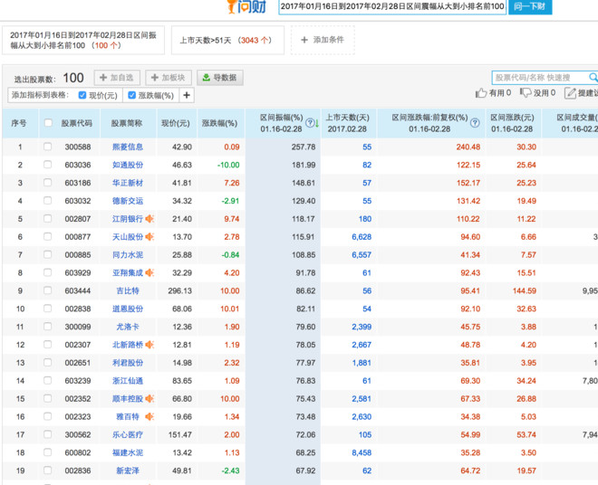Click the 区间振幅 top 100 condition box
This screenshot has width=598, height=485.
point(83,40)
